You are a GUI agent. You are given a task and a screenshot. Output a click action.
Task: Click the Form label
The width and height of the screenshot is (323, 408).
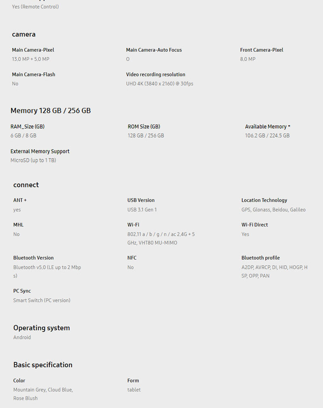[x=133, y=381]
